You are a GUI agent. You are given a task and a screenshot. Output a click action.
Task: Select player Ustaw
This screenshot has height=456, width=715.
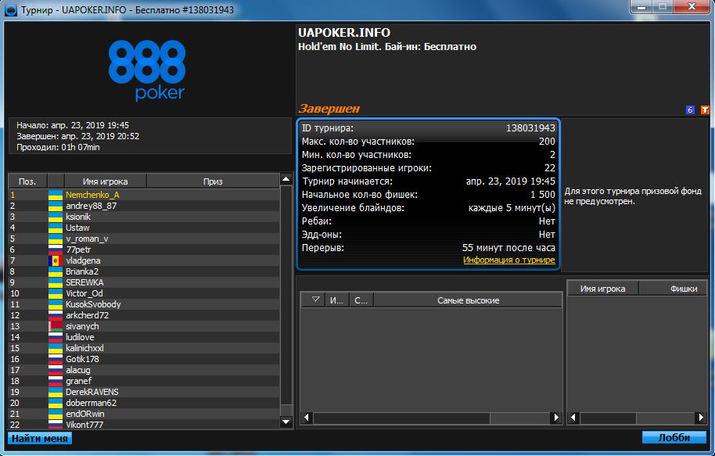(144, 228)
